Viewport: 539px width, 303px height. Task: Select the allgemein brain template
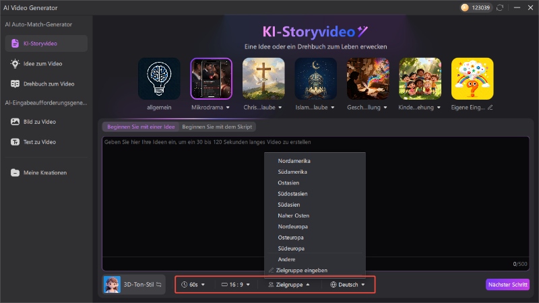coord(159,78)
